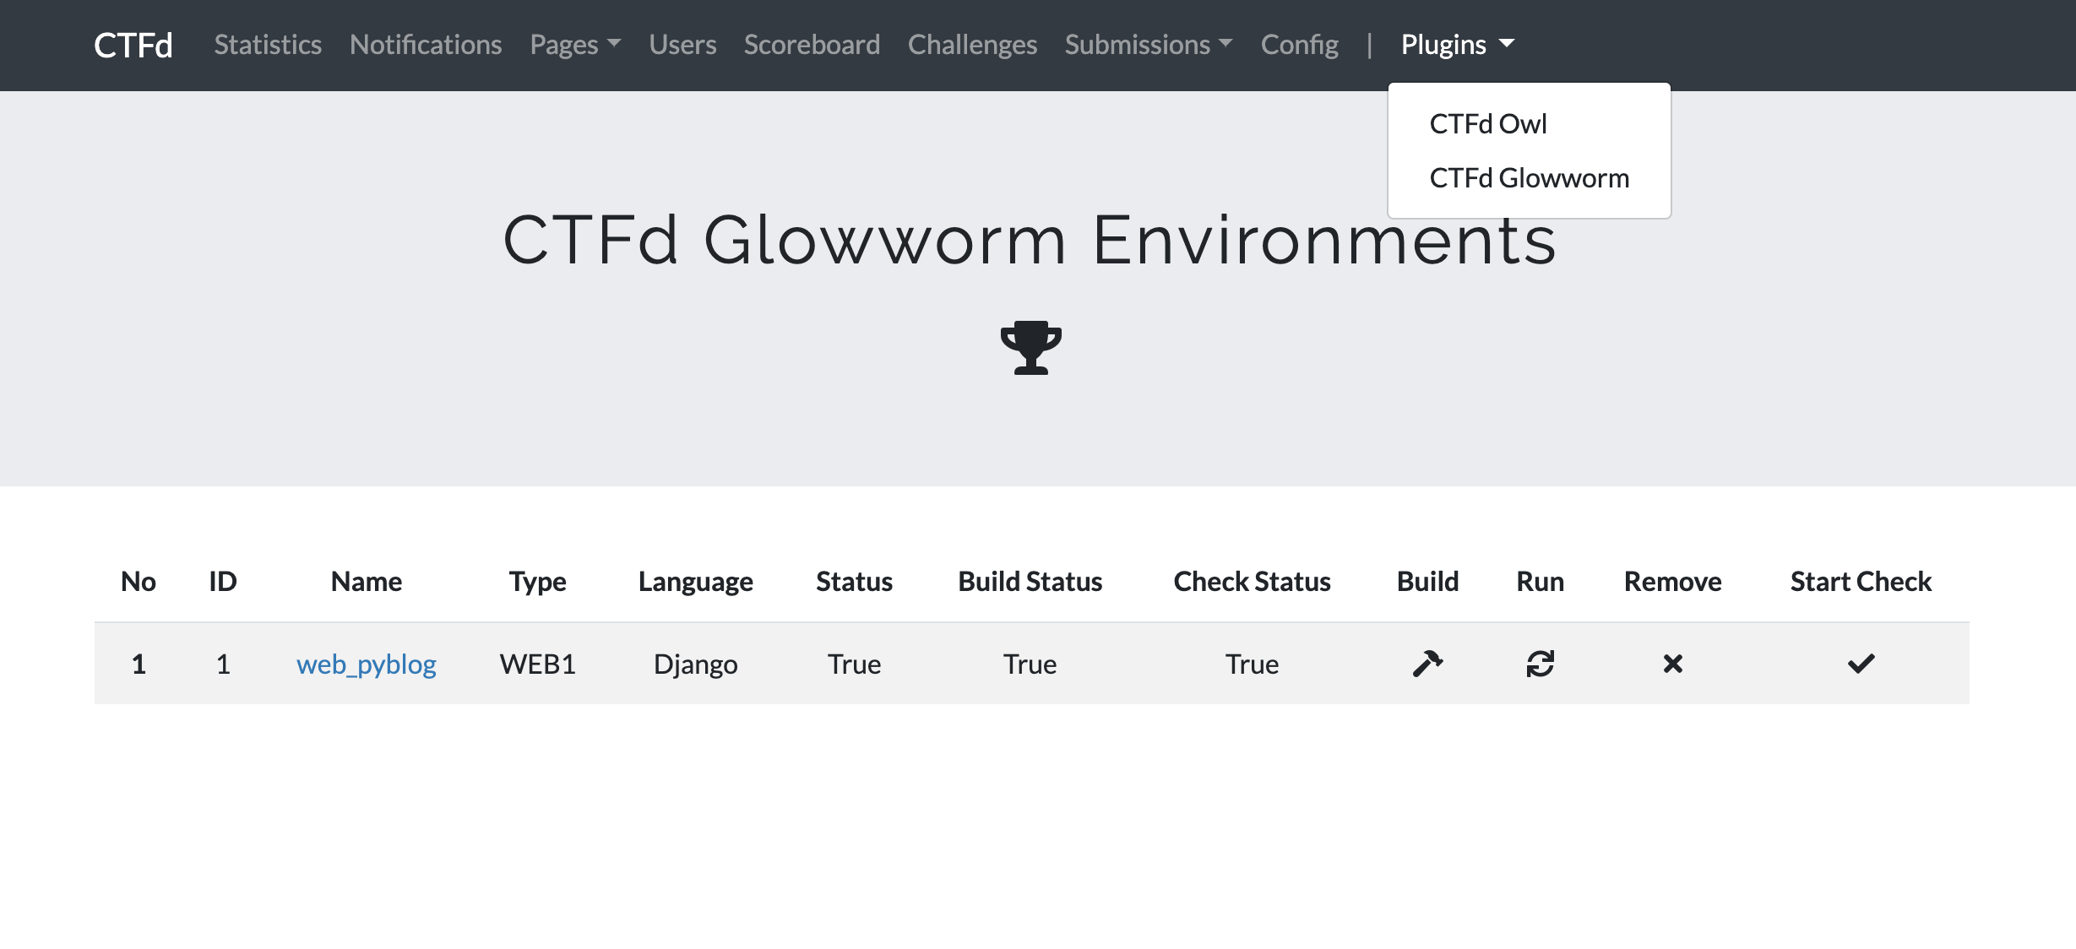Image resolution: width=2076 pixels, height=949 pixels.
Task: Click the trophy icon below the title
Action: click(1030, 347)
